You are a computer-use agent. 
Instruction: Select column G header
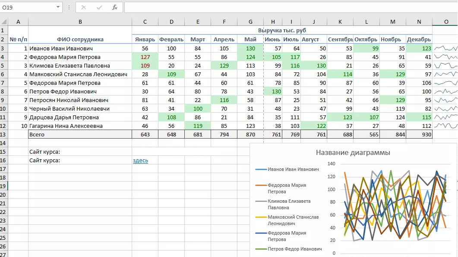click(x=250, y=22)
